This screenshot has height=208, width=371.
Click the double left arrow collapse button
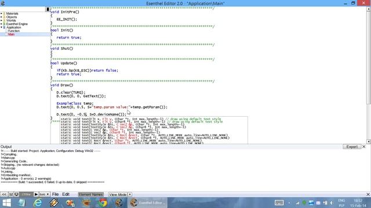pyautogui.click(x=4, y=195)
